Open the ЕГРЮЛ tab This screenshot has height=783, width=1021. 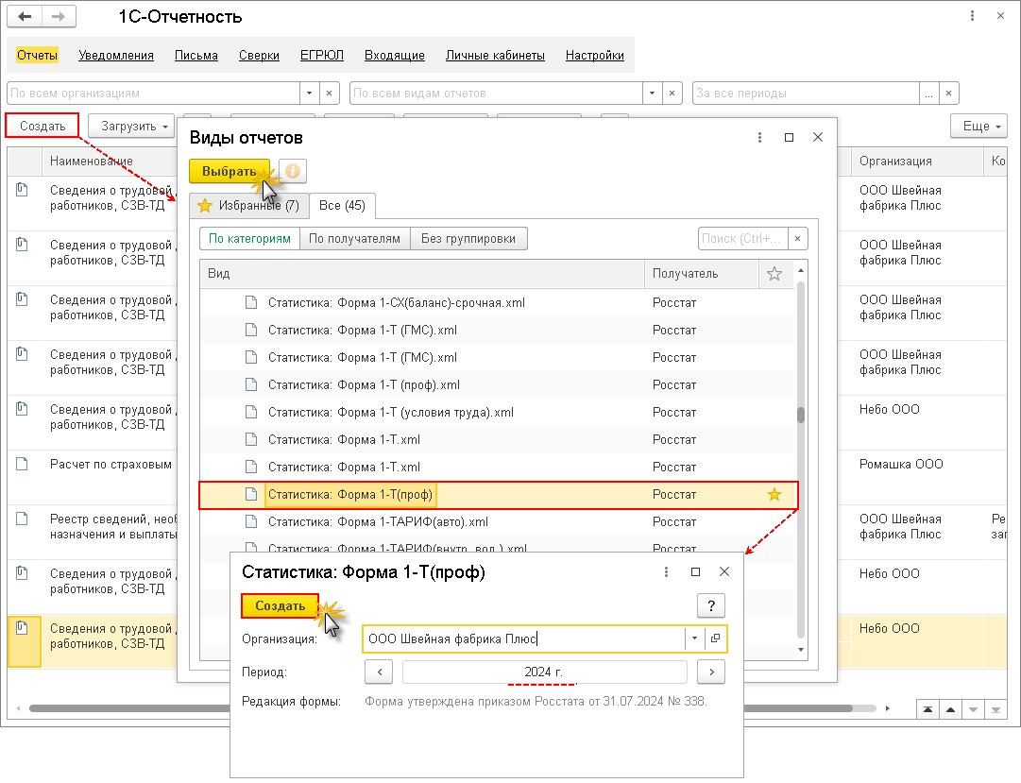[x=322, y=56]
